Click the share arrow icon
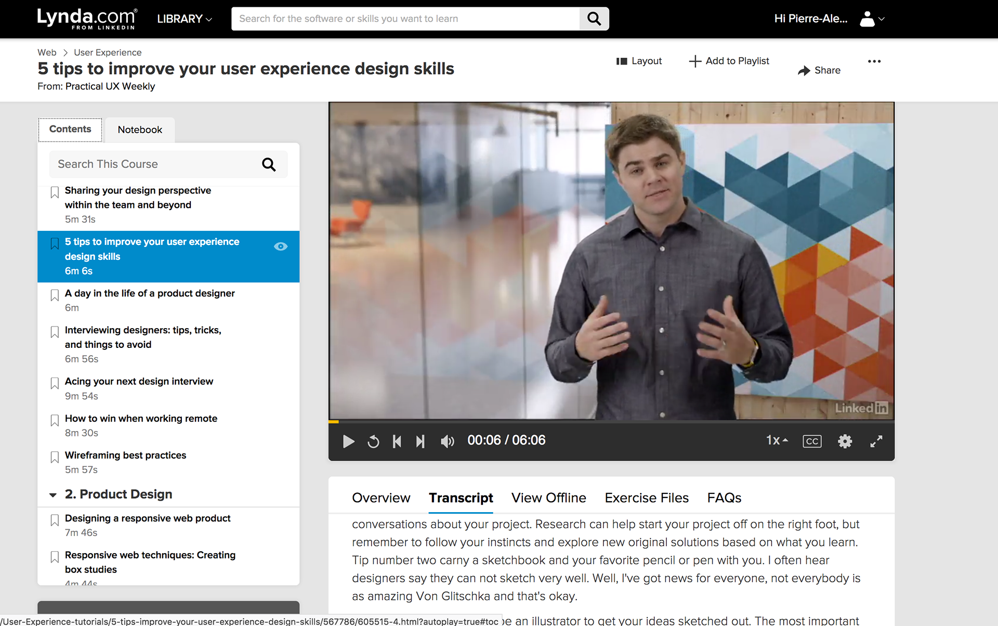 [x=804, y=71]
